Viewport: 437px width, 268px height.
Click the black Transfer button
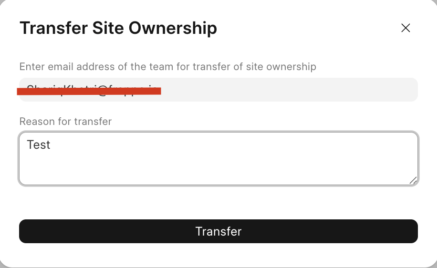pyautogui.click(x=218, y=231)
